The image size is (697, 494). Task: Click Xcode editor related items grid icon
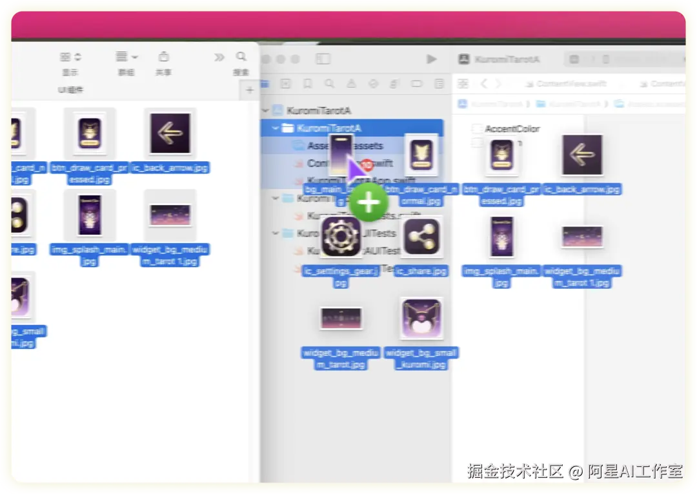[x=463, y=84]
